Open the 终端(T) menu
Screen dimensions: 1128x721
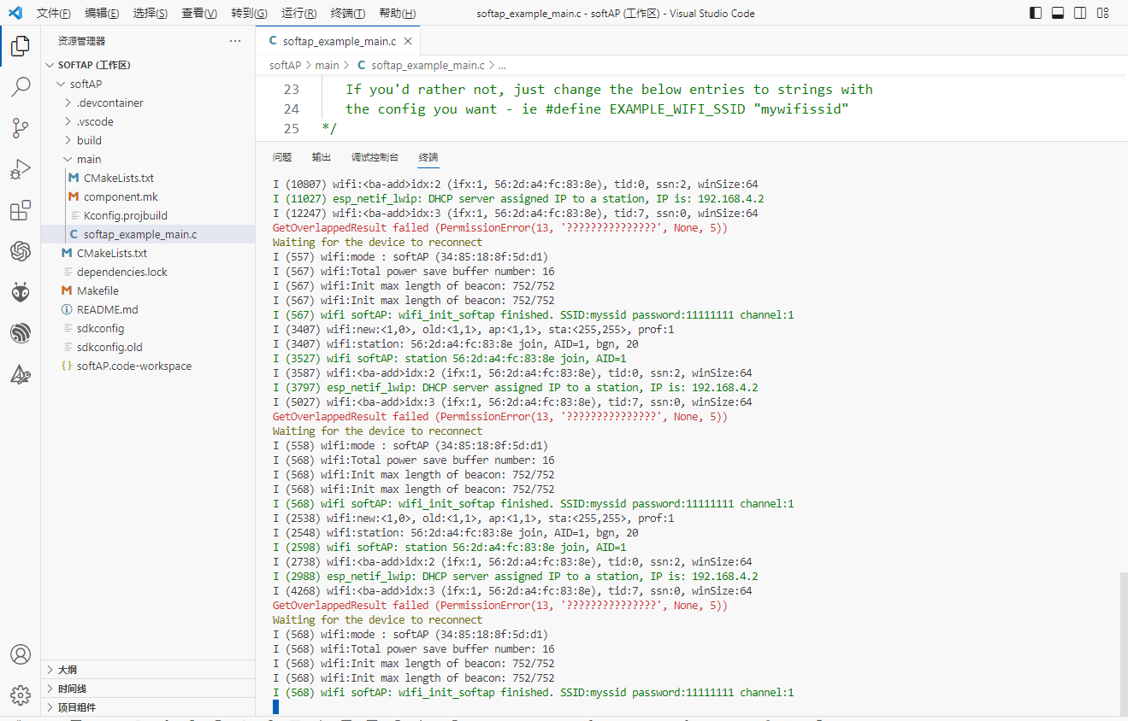tap(348, 14)
